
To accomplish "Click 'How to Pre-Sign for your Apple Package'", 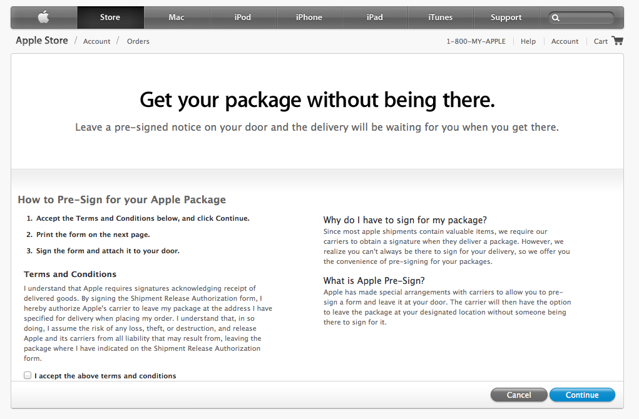I will 122,199.
